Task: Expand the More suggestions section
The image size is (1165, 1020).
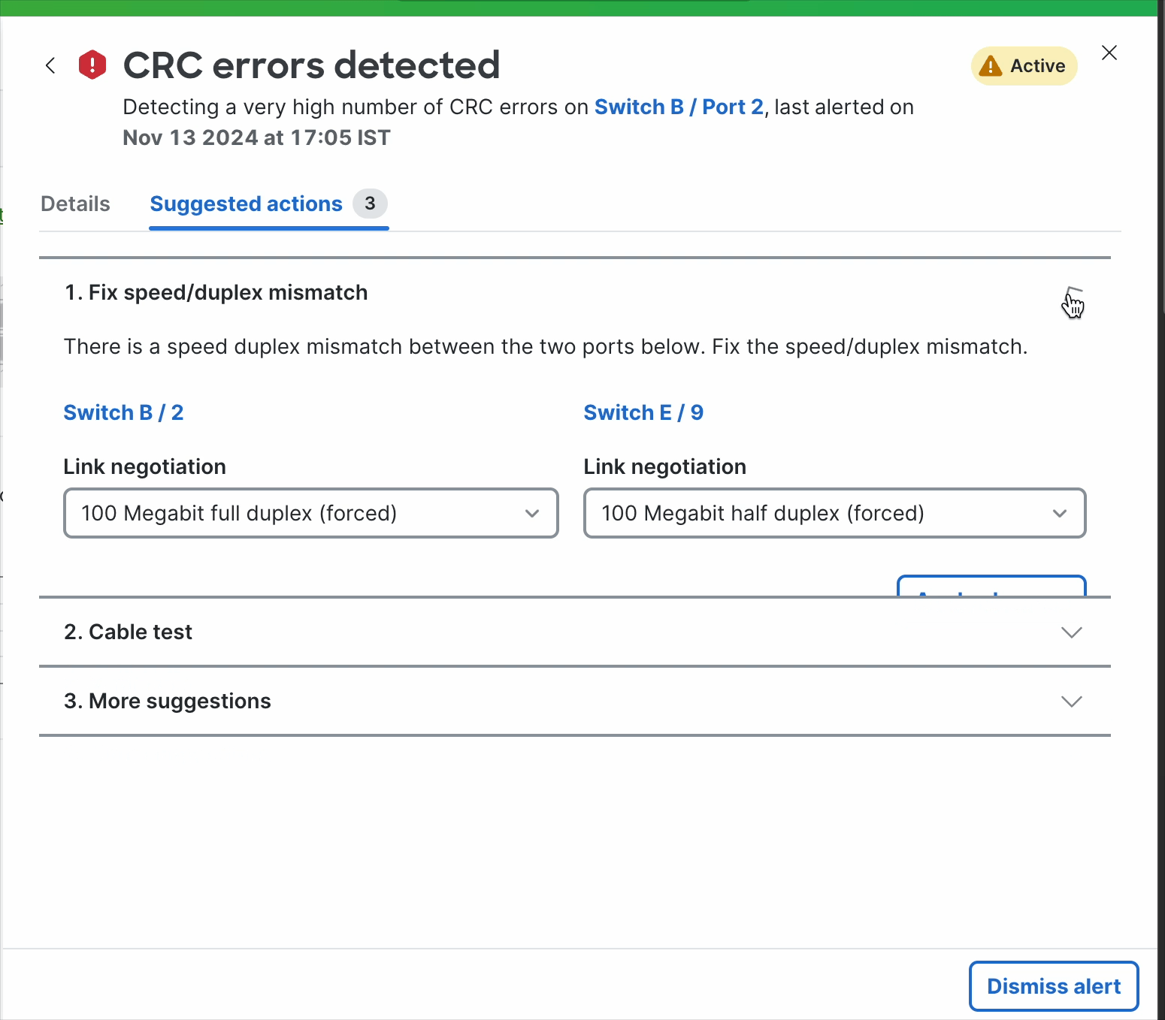Action: tap(1072, 701)
